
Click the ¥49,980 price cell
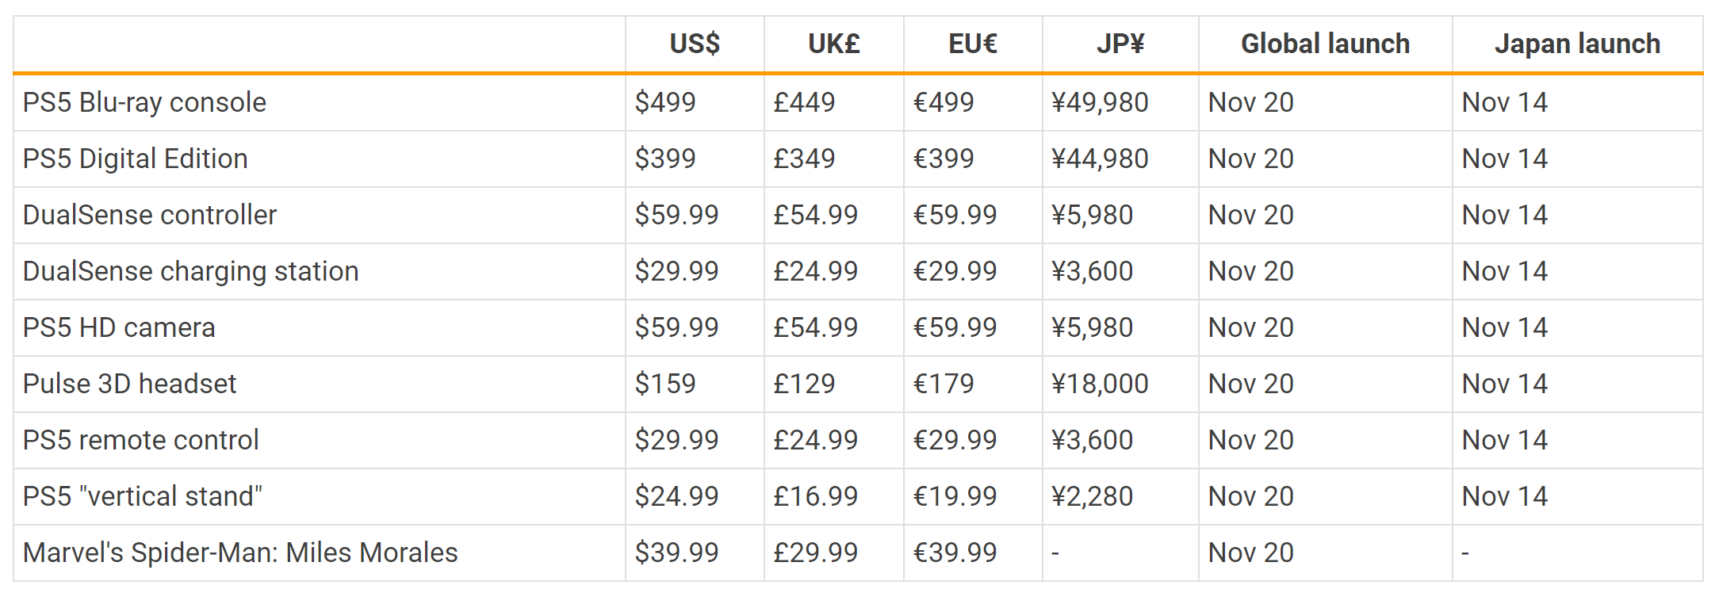click(x=1120, y=103)
